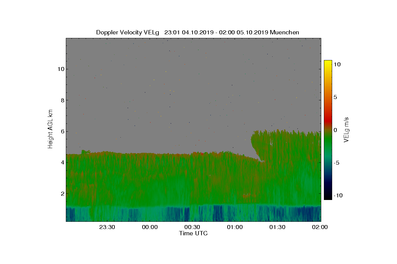Click colorbar value '-10'
The image size is (397, 264).
click(x=338, y=195)
